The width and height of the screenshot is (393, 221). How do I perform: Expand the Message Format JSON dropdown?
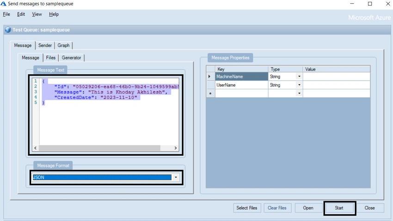click(x=176, y=177)
